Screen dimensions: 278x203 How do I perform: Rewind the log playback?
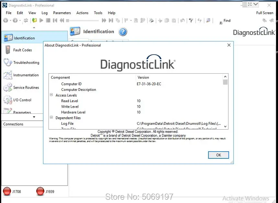pyautogui.click(x=62, y=20)
